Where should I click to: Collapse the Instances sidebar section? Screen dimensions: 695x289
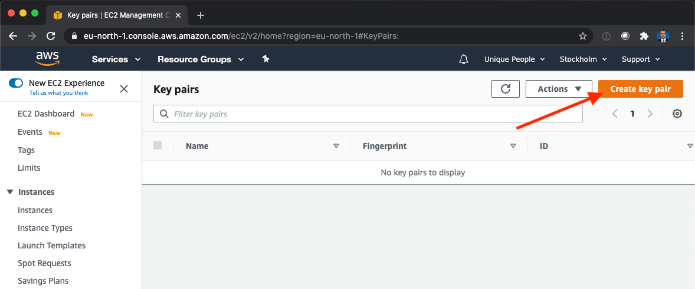pos(10,192)
